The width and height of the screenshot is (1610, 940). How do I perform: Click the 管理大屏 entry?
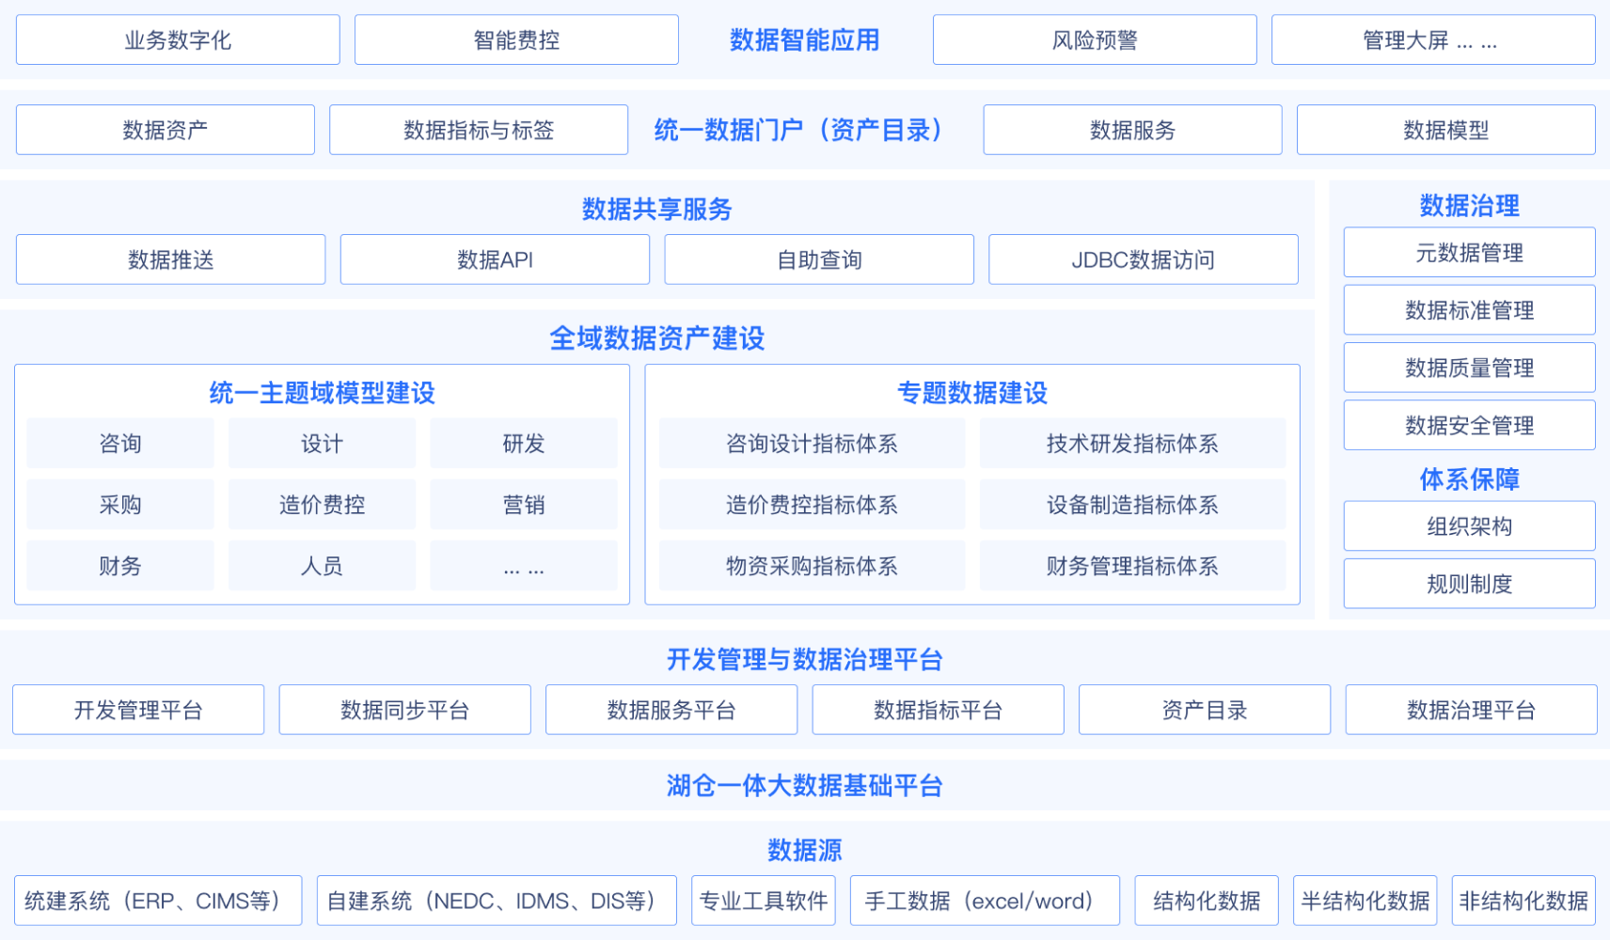point(1432,39)
